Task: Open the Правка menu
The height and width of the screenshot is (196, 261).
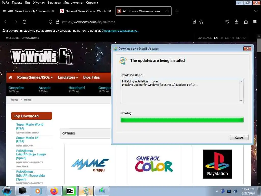Action: coord(17,3)
